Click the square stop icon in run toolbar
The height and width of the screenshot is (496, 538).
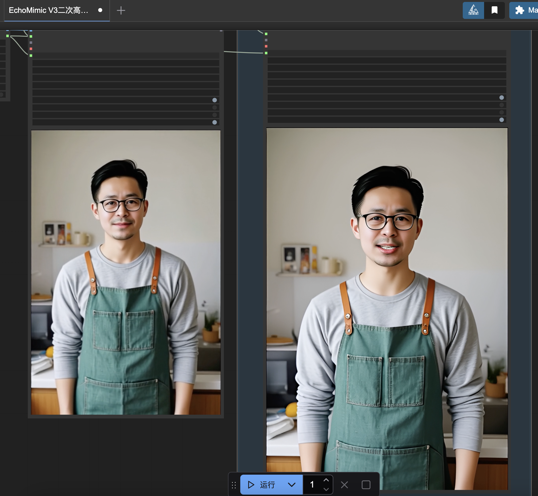point(366,485)
